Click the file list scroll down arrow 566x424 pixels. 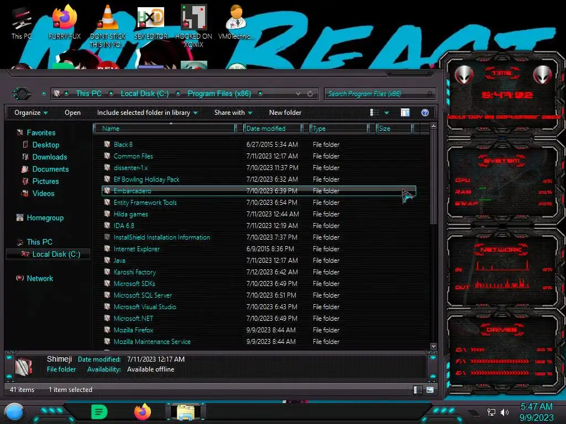[x=433, y=347]
